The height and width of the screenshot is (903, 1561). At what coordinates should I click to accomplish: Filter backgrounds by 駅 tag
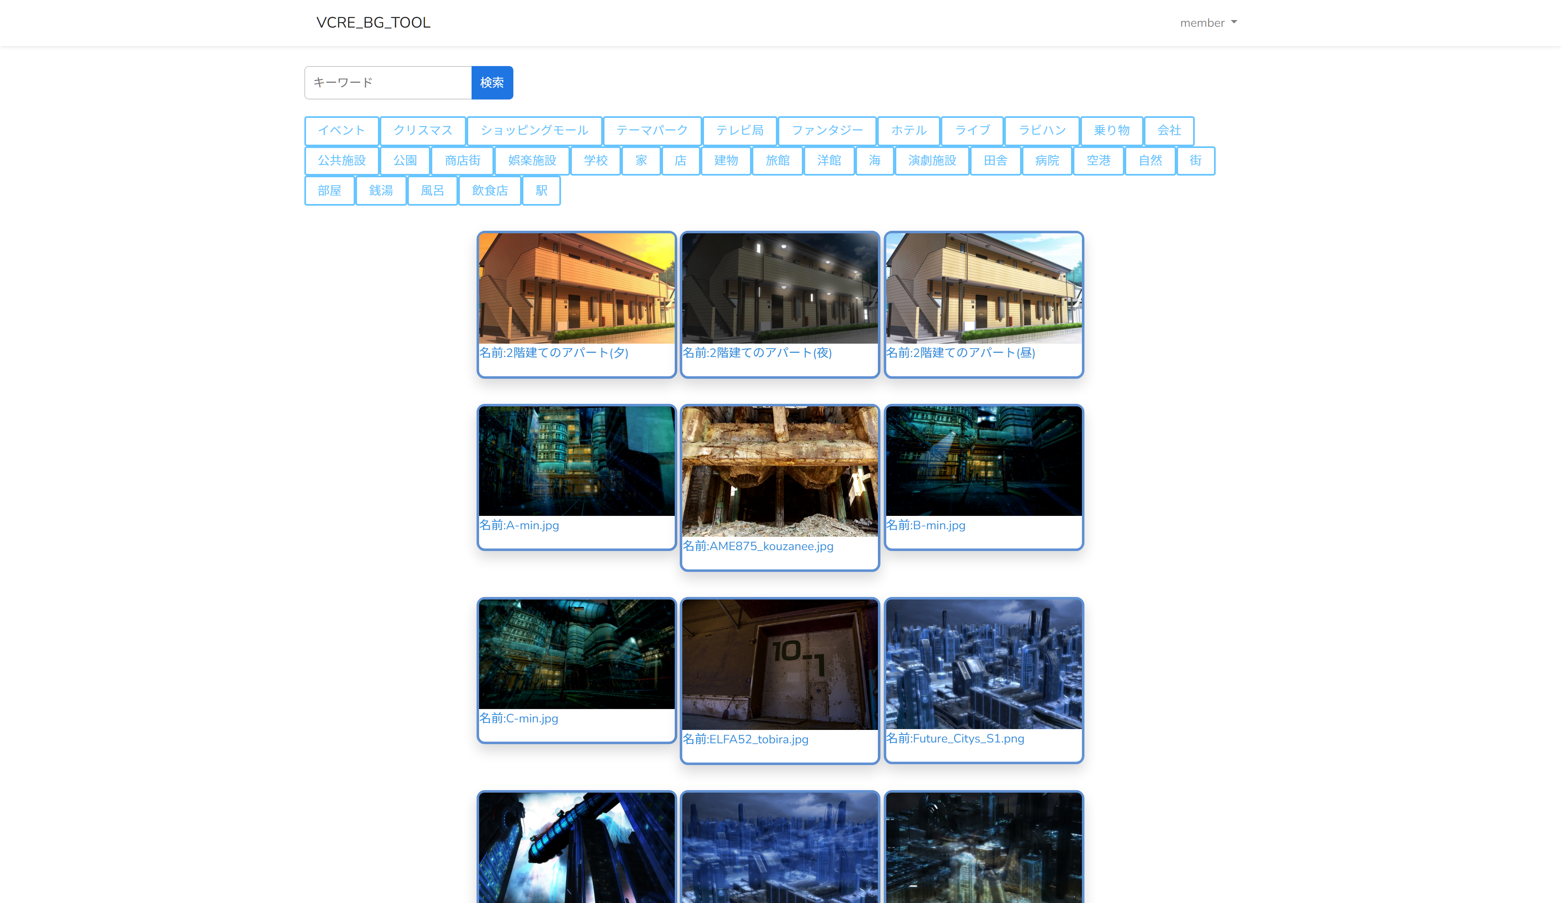541,191
